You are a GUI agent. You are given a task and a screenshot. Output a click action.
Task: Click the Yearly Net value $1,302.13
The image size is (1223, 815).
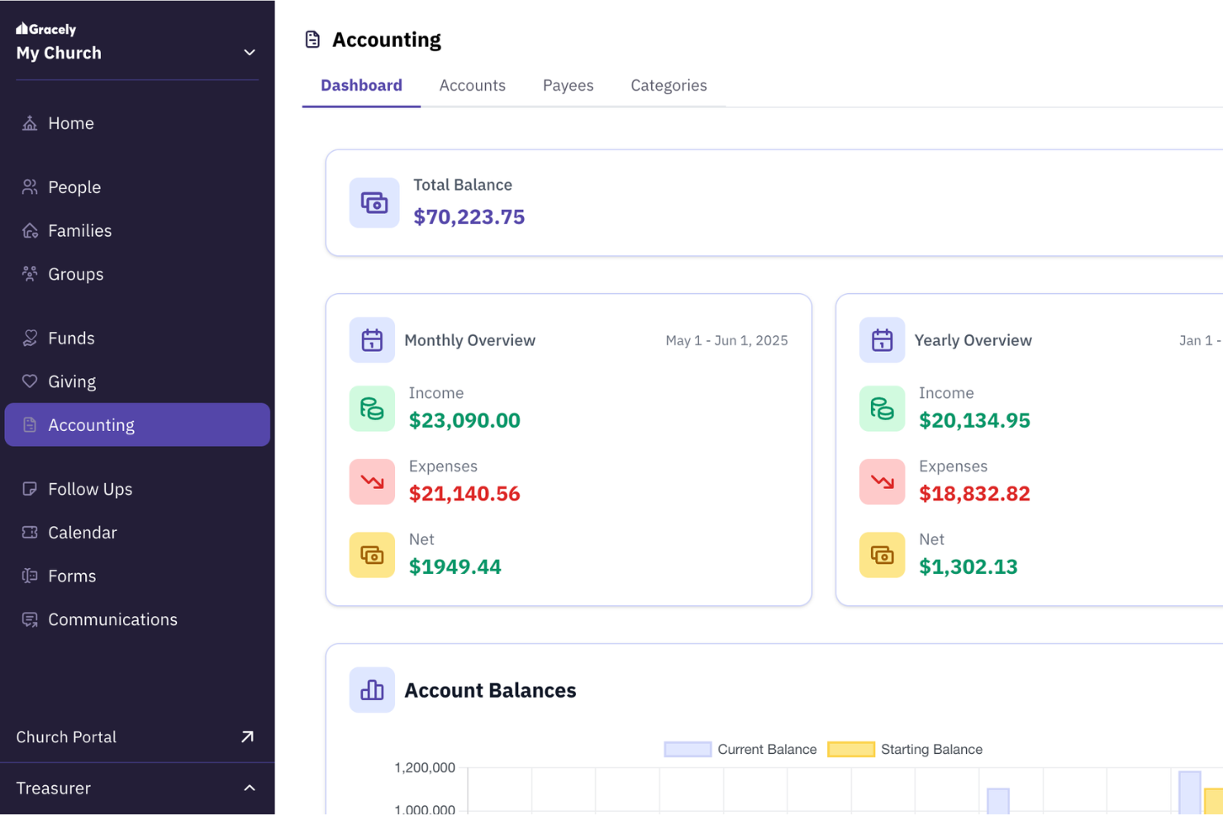pos(968,566)
